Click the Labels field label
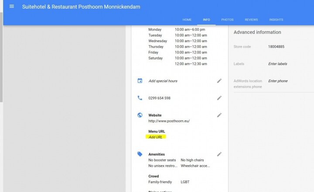 pyautogui.click(x=239, y=64)
